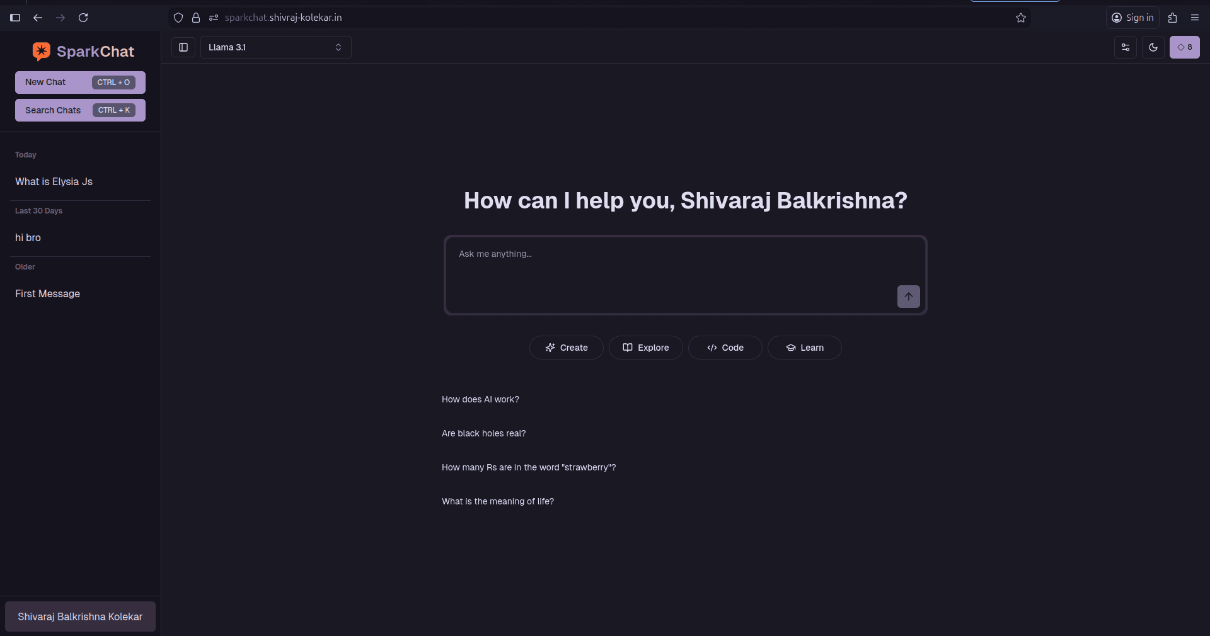Click the send message arrow button
The height and width of the screenshot is (636, 1210).
[908, 297]
